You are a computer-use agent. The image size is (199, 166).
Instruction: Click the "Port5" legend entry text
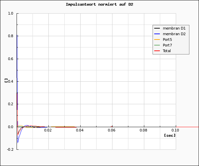(x=167, y=40)
